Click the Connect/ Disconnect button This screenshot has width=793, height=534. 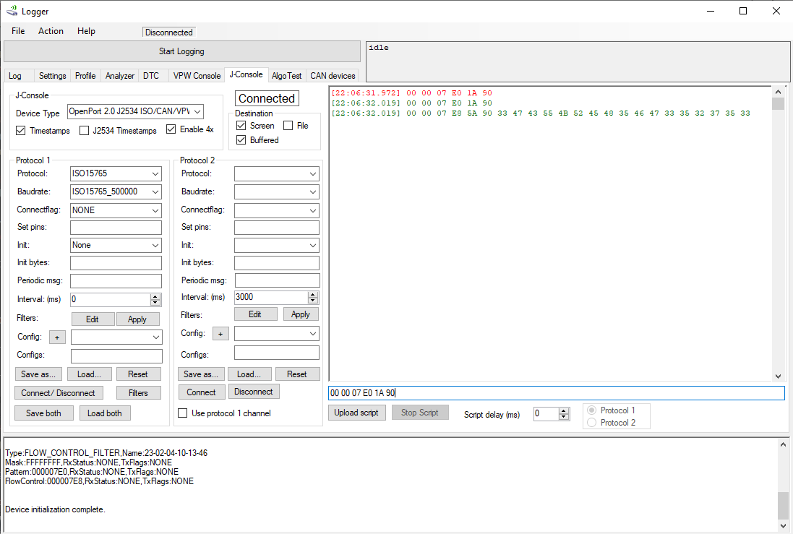[58, 393]
